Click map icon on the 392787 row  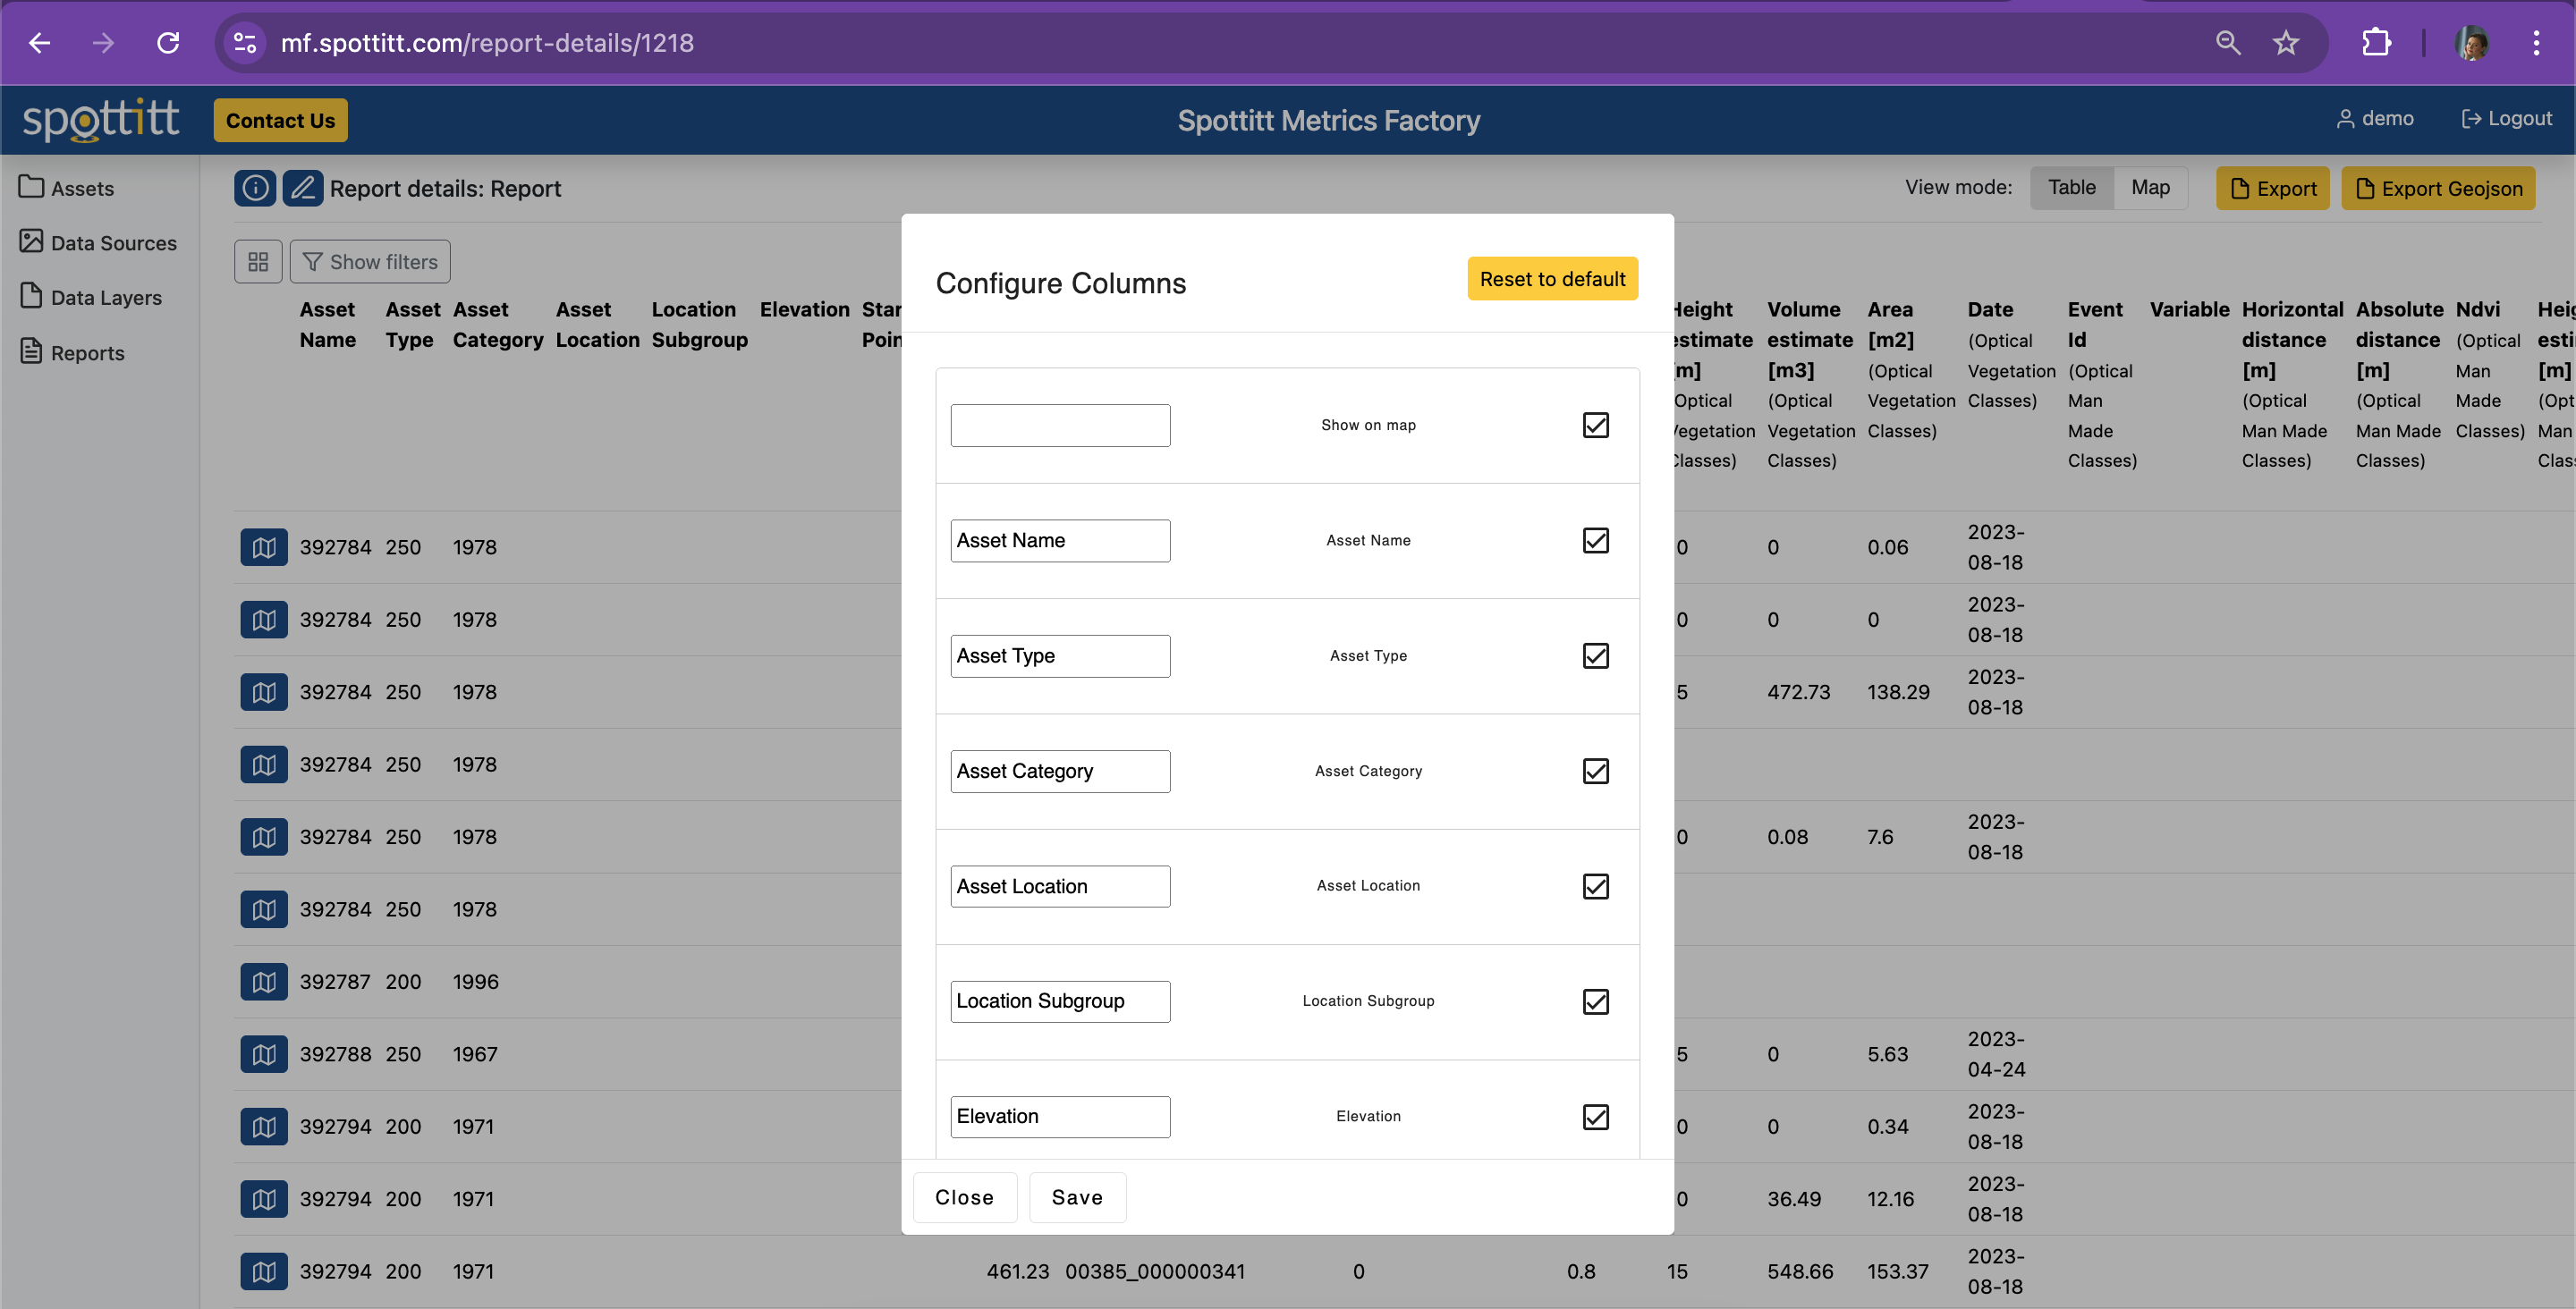pyautogui.click(x=264, y=982)
